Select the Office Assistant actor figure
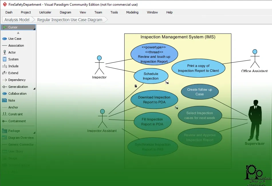 pyautogui.click(x=255, y=59)
